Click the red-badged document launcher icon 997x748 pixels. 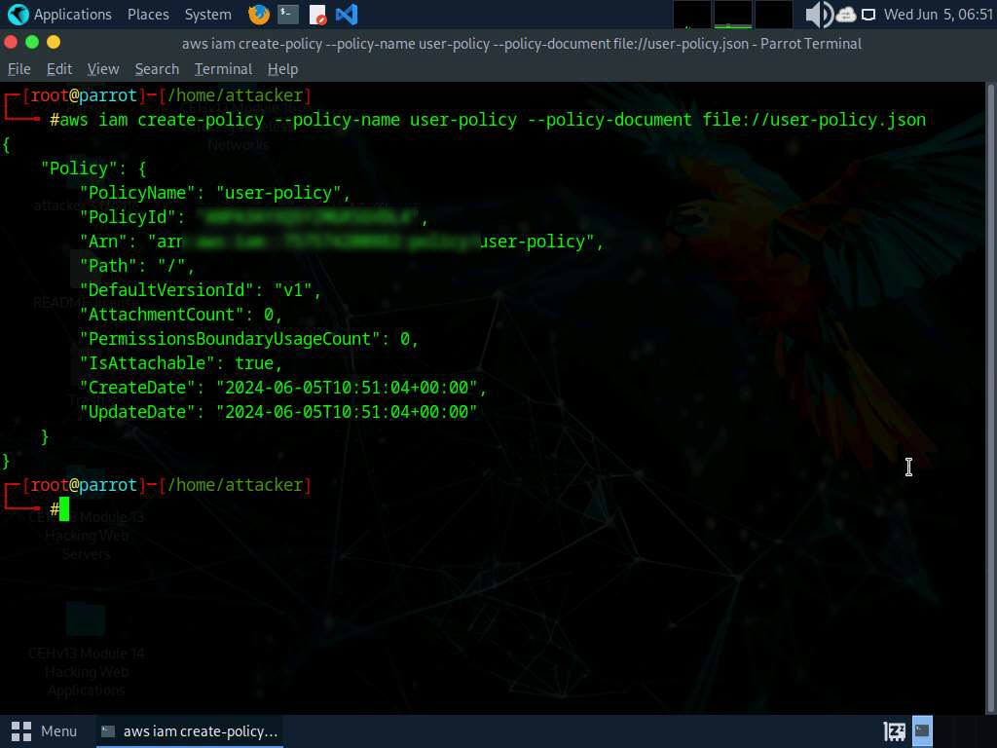[317, 15]
